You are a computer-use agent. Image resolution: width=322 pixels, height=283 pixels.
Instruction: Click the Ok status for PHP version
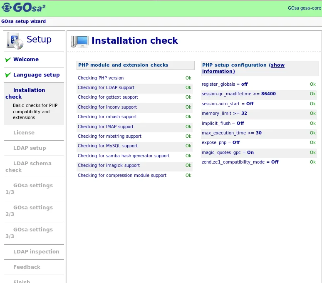[x=188, y=78]
